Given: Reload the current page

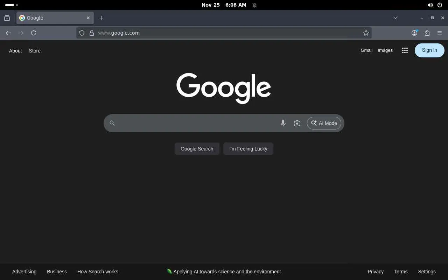Looking at the screenshot, I should click(x=34, y=33).
